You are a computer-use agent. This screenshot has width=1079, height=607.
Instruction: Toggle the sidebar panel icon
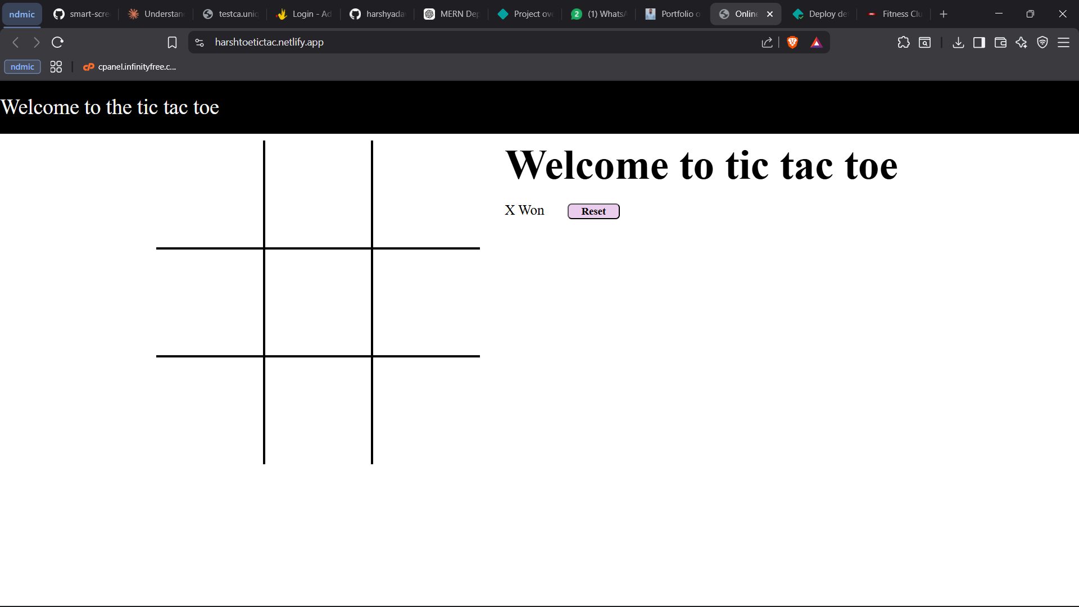pos(979,42)
